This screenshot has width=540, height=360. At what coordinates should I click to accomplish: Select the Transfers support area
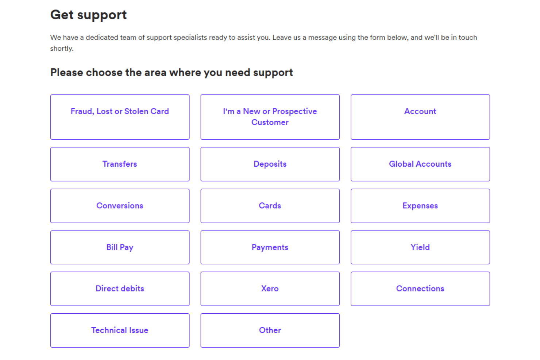pos(120,164)
